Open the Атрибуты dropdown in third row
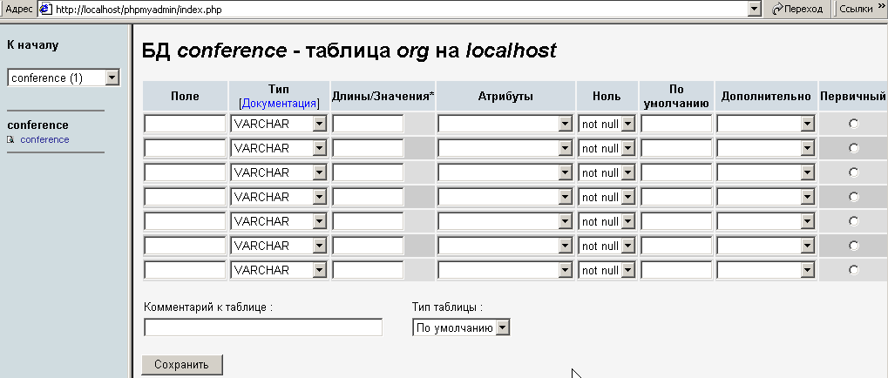 point(505,172)
